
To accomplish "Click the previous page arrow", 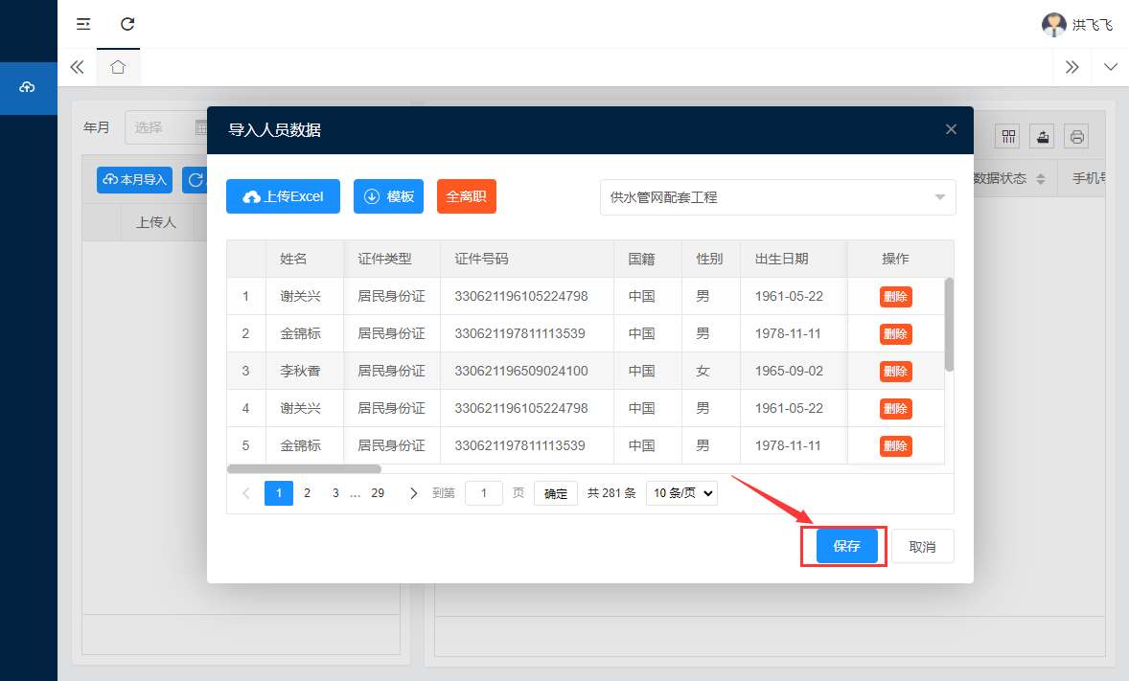I will 246,493.
